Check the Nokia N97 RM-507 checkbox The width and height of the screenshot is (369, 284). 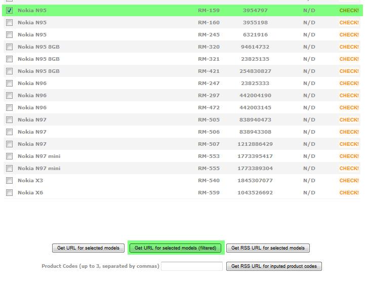(10, 144)
